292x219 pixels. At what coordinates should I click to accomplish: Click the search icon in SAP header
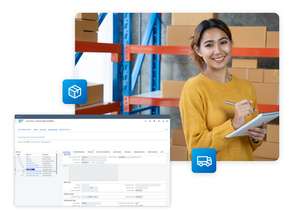[146, 121]
